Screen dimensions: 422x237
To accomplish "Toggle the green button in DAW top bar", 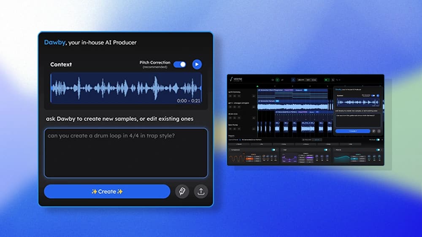I will (x=326, y=80).
